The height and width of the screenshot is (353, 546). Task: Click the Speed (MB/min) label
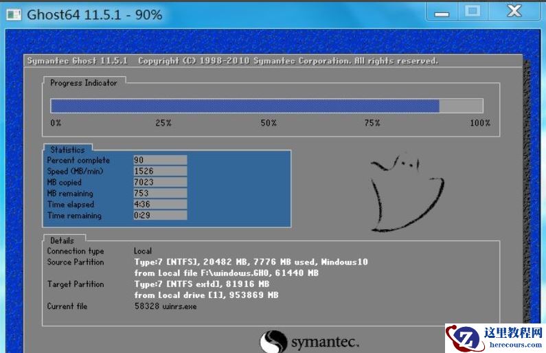click(76, 171)
